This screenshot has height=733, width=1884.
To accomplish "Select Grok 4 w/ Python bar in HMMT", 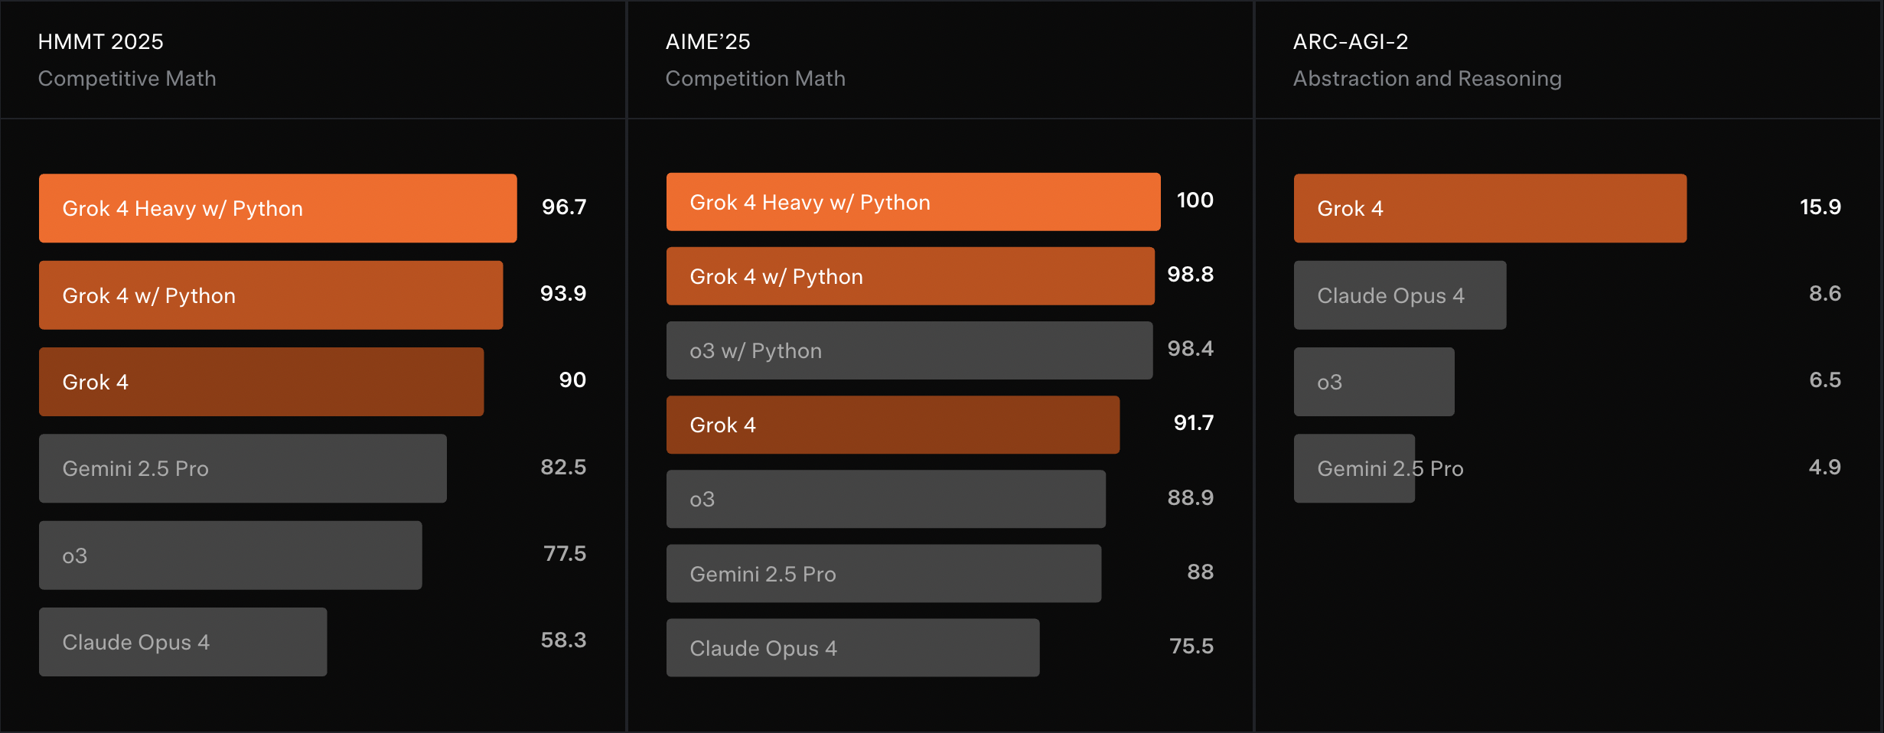I will coord(271,295).
